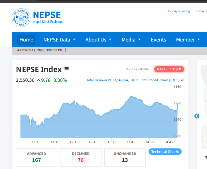Select the Declined 76 stocks box

(x=81, y=157)
